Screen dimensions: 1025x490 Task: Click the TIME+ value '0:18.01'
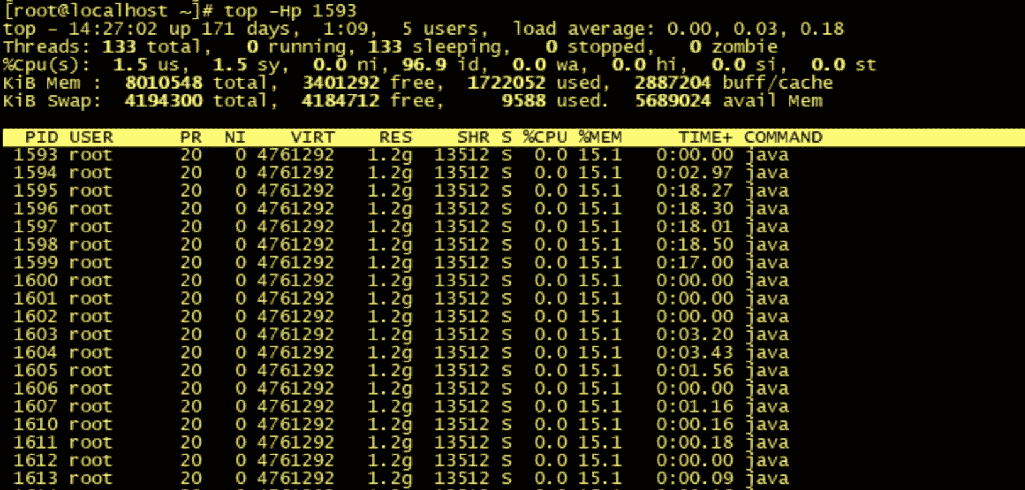click(695, 227)
